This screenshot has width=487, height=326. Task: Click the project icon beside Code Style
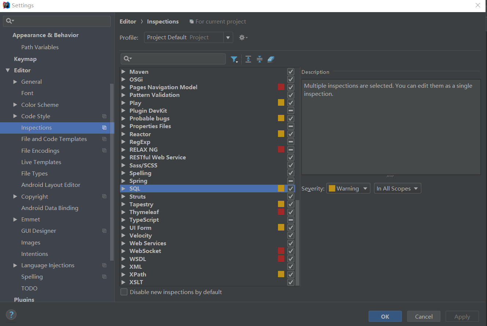[105, 116]
